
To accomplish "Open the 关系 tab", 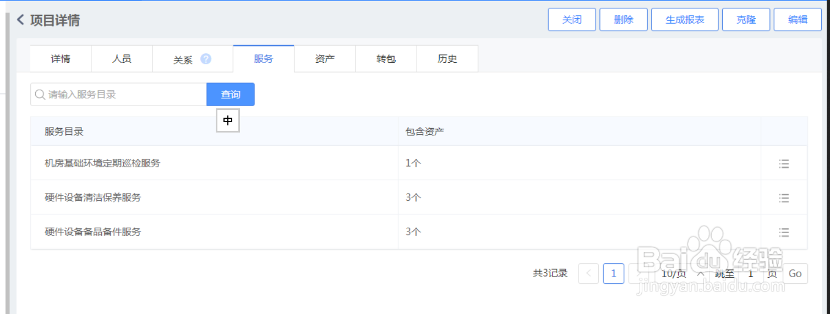I will point(193,59).
